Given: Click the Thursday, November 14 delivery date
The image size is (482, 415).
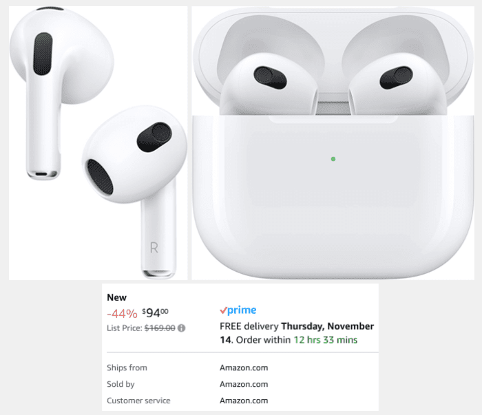Looking at the screenshot, I should pos(297,333).
